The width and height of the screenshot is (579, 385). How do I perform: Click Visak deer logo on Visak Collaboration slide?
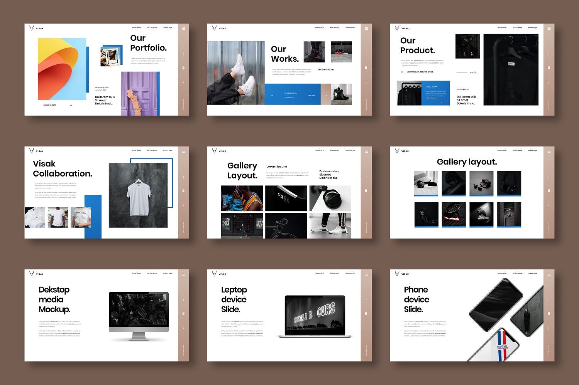(32, 151)
